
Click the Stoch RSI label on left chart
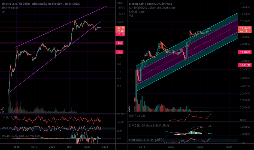17,128
